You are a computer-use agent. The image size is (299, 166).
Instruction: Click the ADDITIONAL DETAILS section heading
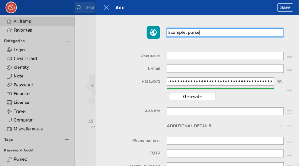click(x=189, y=126)
